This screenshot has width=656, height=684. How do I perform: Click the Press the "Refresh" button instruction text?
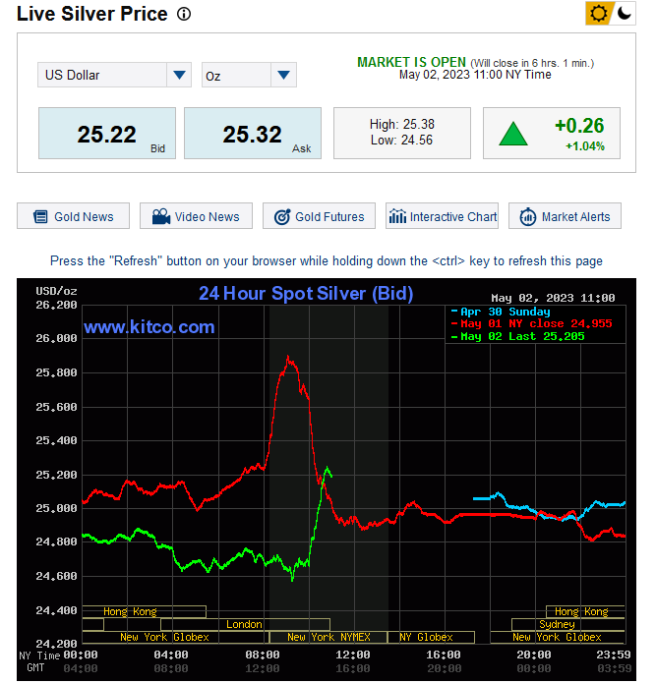[327, 260]
